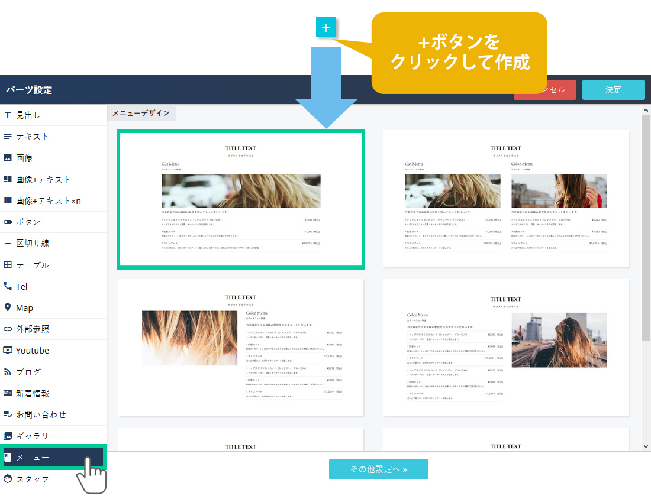
Task: Click その他設定へ button
Action: tap(378, 469)
